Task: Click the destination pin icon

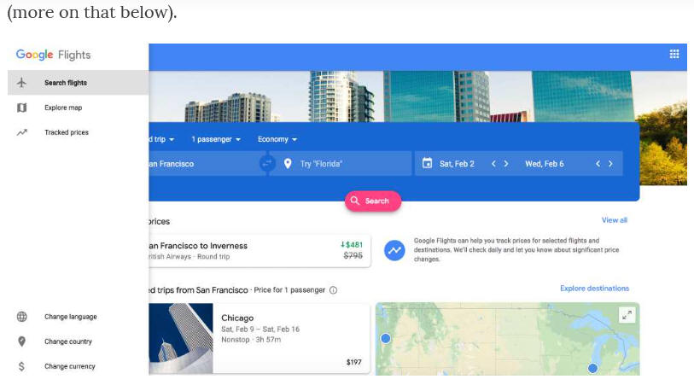Action: tap(288, 164)
